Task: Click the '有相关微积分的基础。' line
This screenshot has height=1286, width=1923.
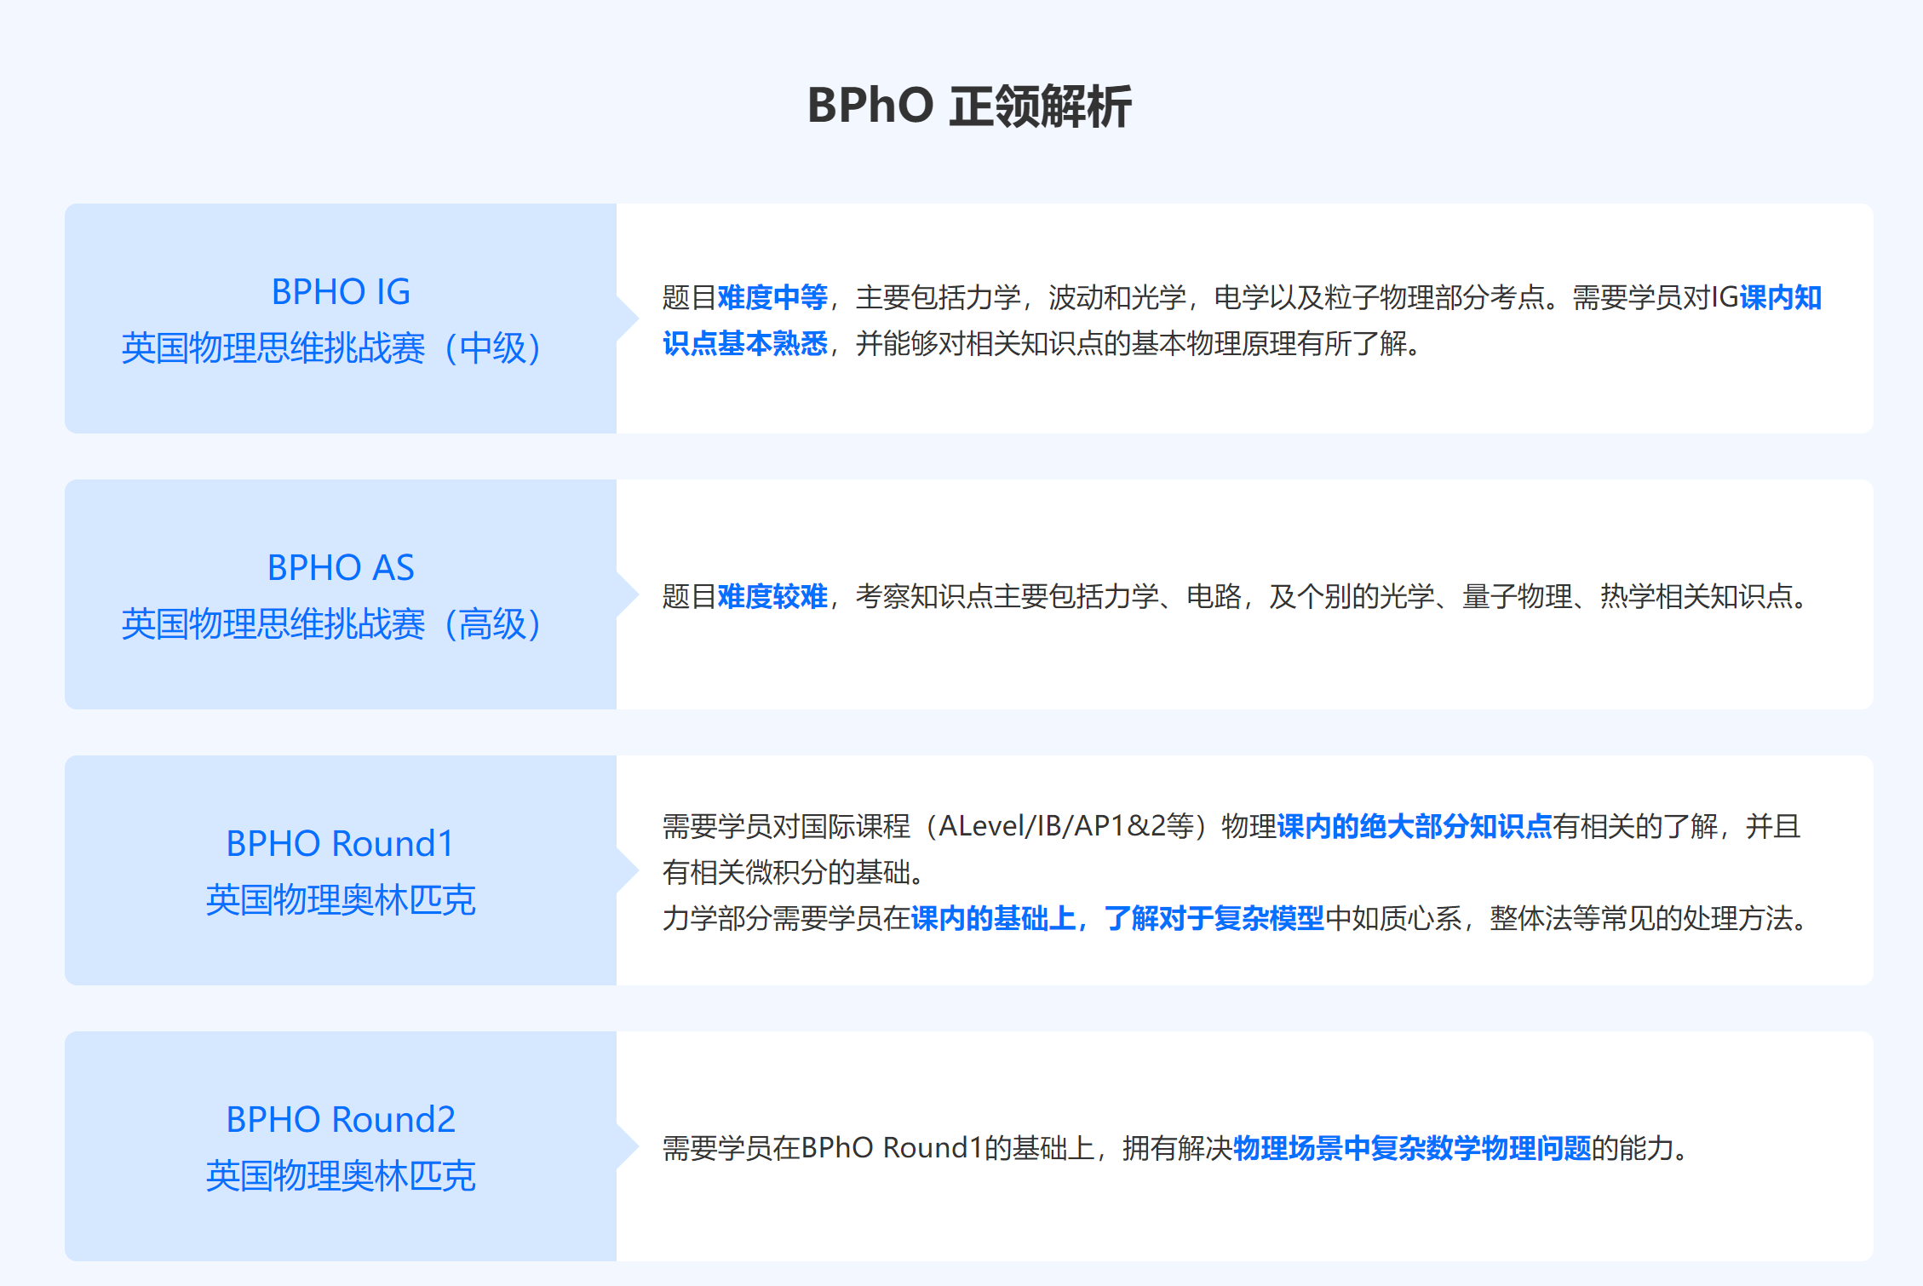Action: tap(793, 872)
